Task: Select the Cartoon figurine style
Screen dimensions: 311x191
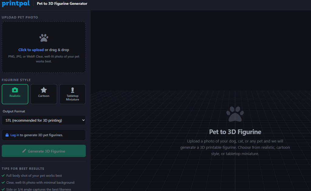Action: [x=44, y=94]
